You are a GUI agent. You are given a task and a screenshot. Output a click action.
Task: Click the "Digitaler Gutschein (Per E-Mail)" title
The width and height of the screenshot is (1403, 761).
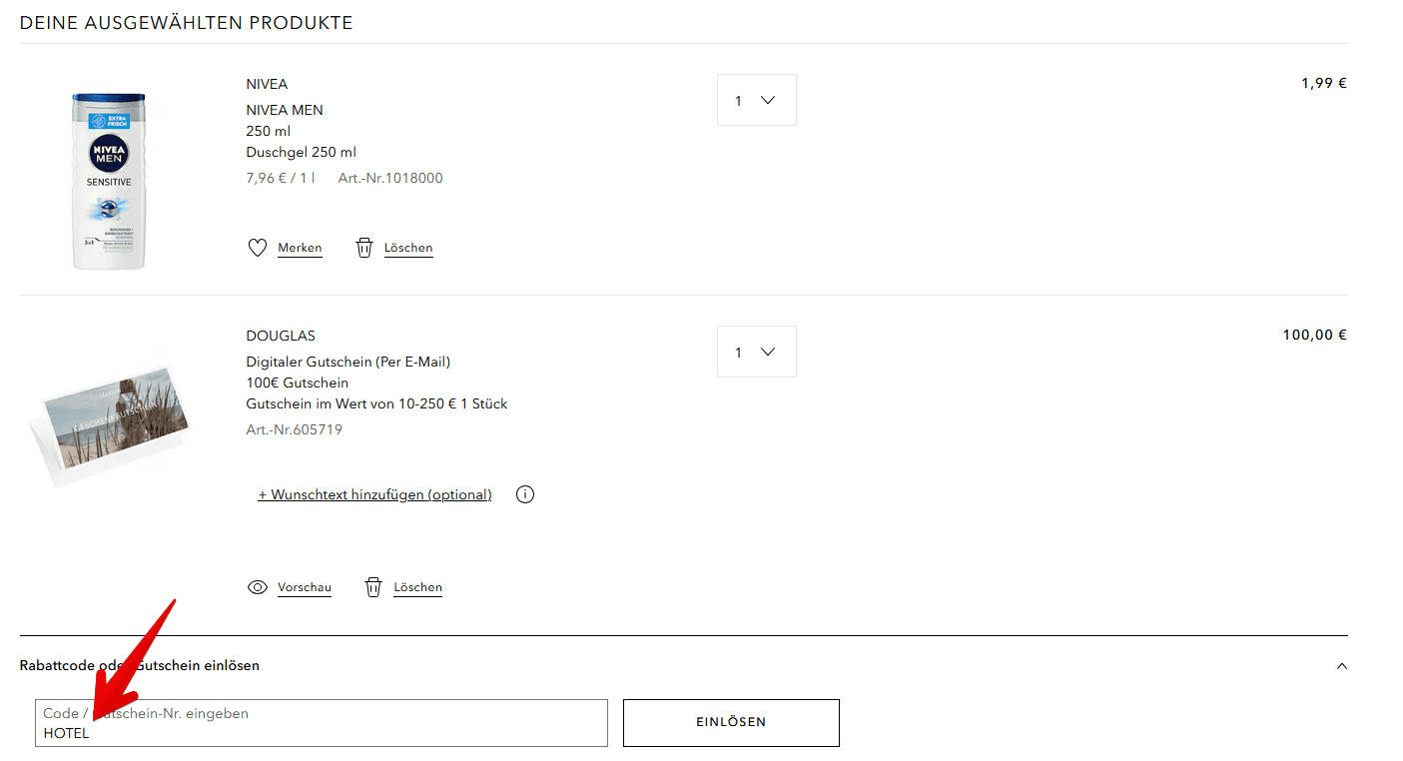pos(349,362)
